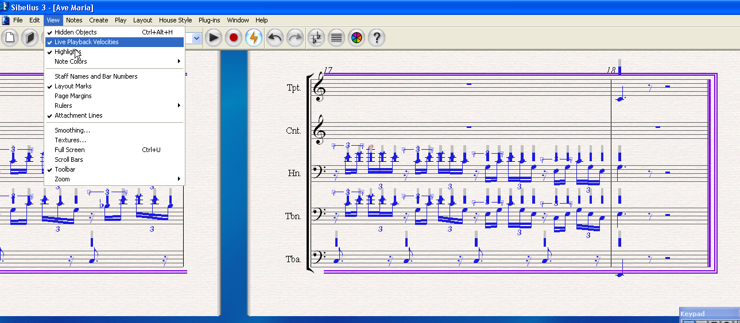Open the Layout menu
This screenshot has width=740, height=323.
tap(143, 20)
